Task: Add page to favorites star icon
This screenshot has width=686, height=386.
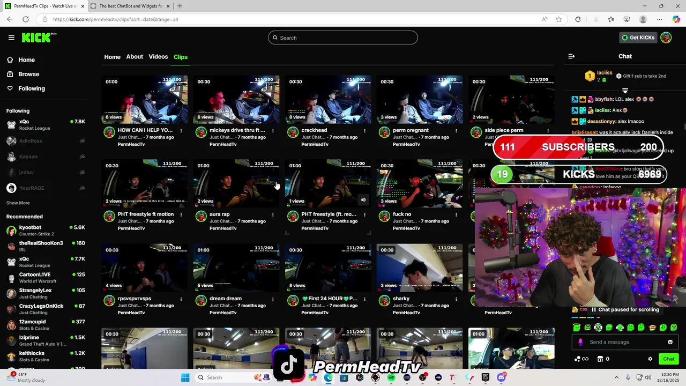Action: tap(559, 19)
